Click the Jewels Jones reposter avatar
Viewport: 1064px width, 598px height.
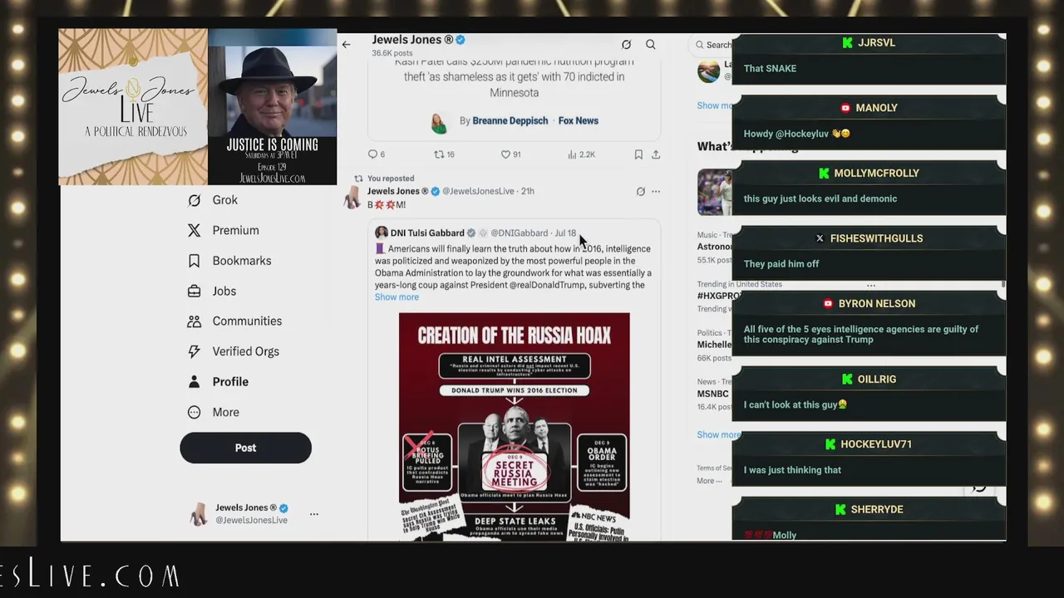coord(353,198)
